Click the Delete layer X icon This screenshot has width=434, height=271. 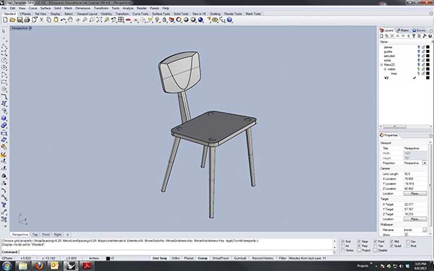[x=392, y=36]
